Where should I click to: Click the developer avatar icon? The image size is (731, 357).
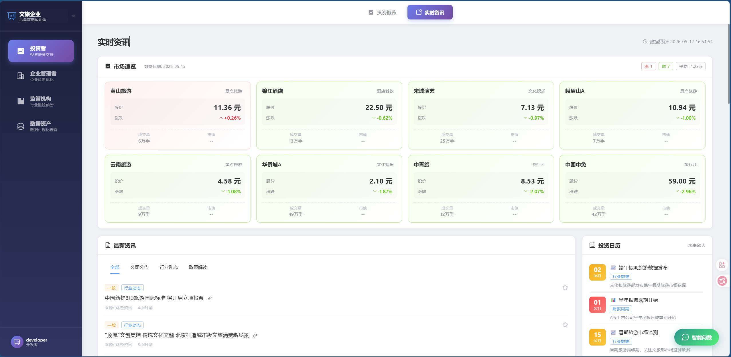17,342
